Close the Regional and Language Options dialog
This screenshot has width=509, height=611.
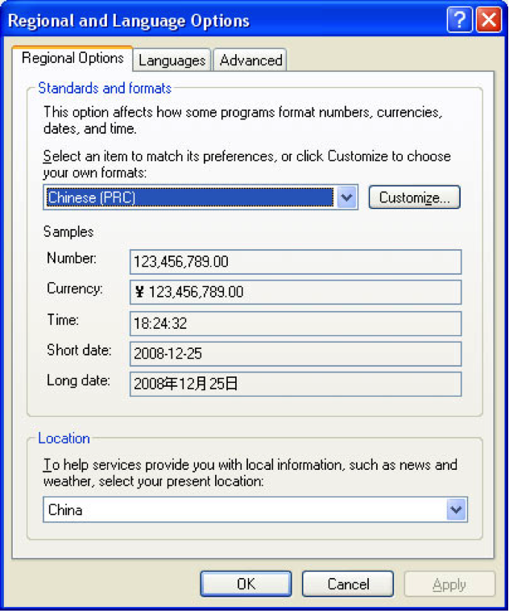tap(488, 20)
